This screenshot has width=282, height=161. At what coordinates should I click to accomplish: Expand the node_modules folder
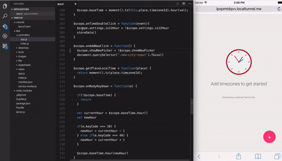click(23, 91)
